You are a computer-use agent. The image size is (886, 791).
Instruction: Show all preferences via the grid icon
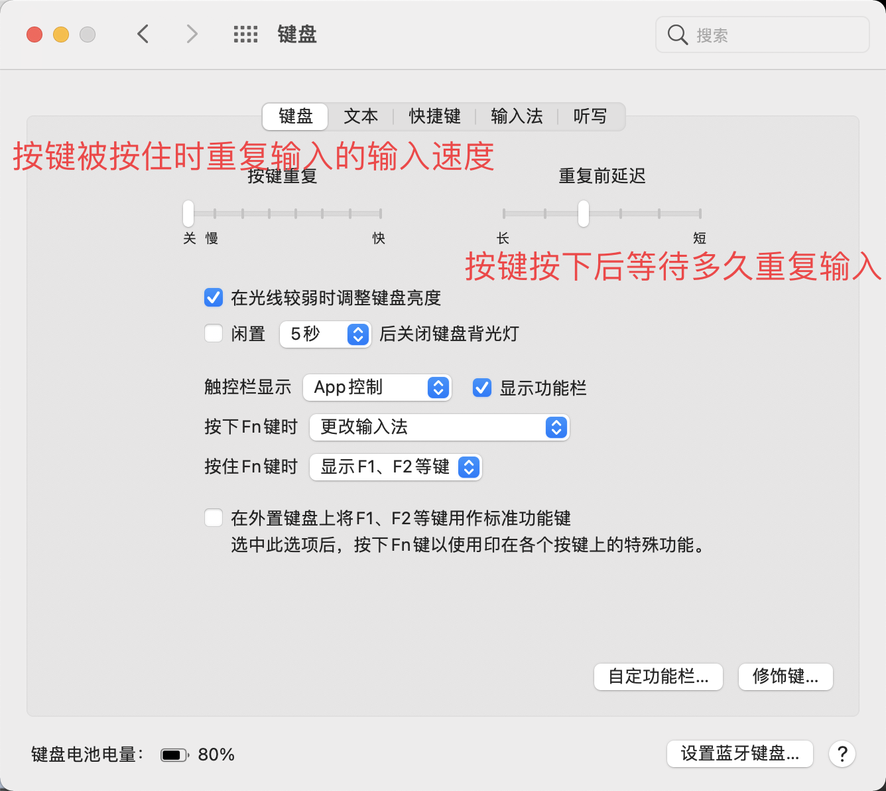245,35
